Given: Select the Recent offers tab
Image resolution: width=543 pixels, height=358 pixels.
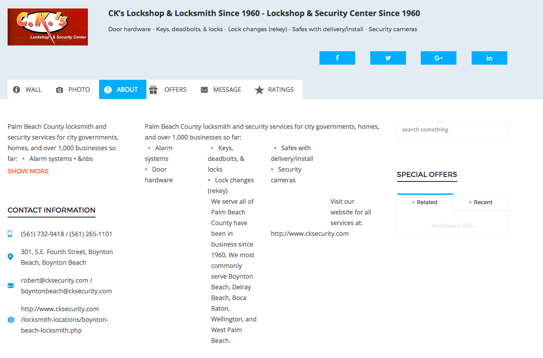Looking at the screenshot, I should pos(481,202).
